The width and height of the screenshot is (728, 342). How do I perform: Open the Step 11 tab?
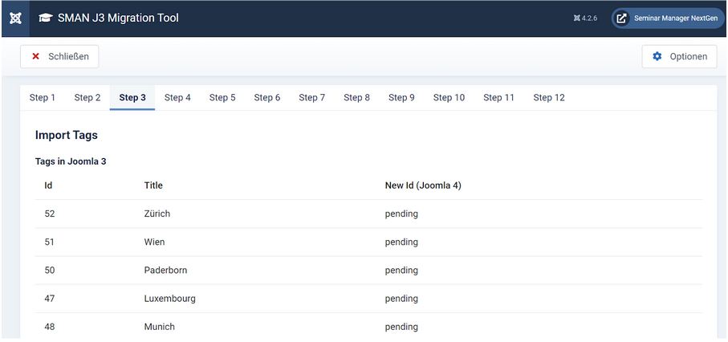tap(498, 98)
